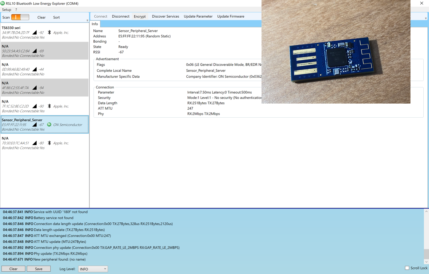The height and width of the screenshot is (274, 429).
Task: Clear the scanned device list
Action: pyautogui.click(x=41, y=17)
